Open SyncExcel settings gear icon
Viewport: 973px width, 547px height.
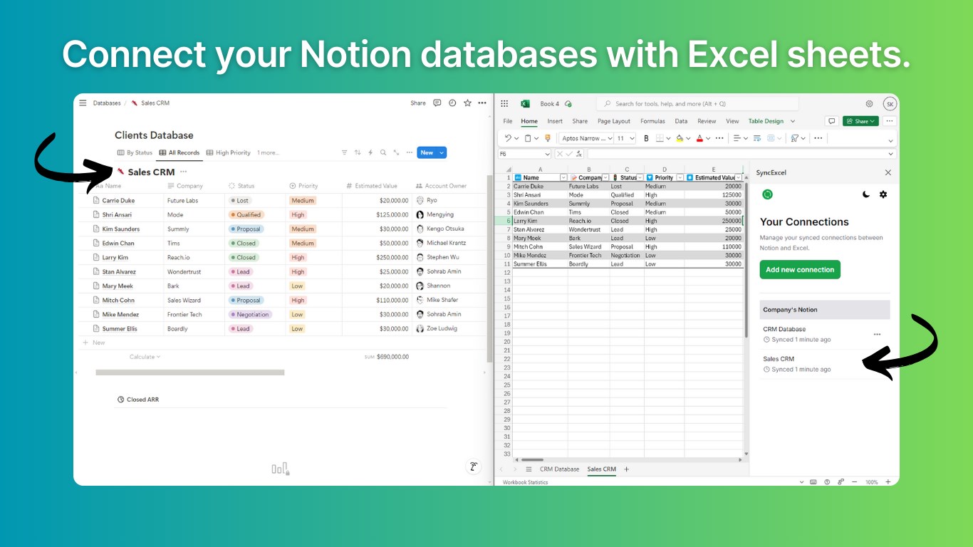pos(883,194)
